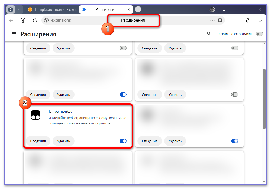Click Удалить for Tampermonkey

tap(63, 141)
